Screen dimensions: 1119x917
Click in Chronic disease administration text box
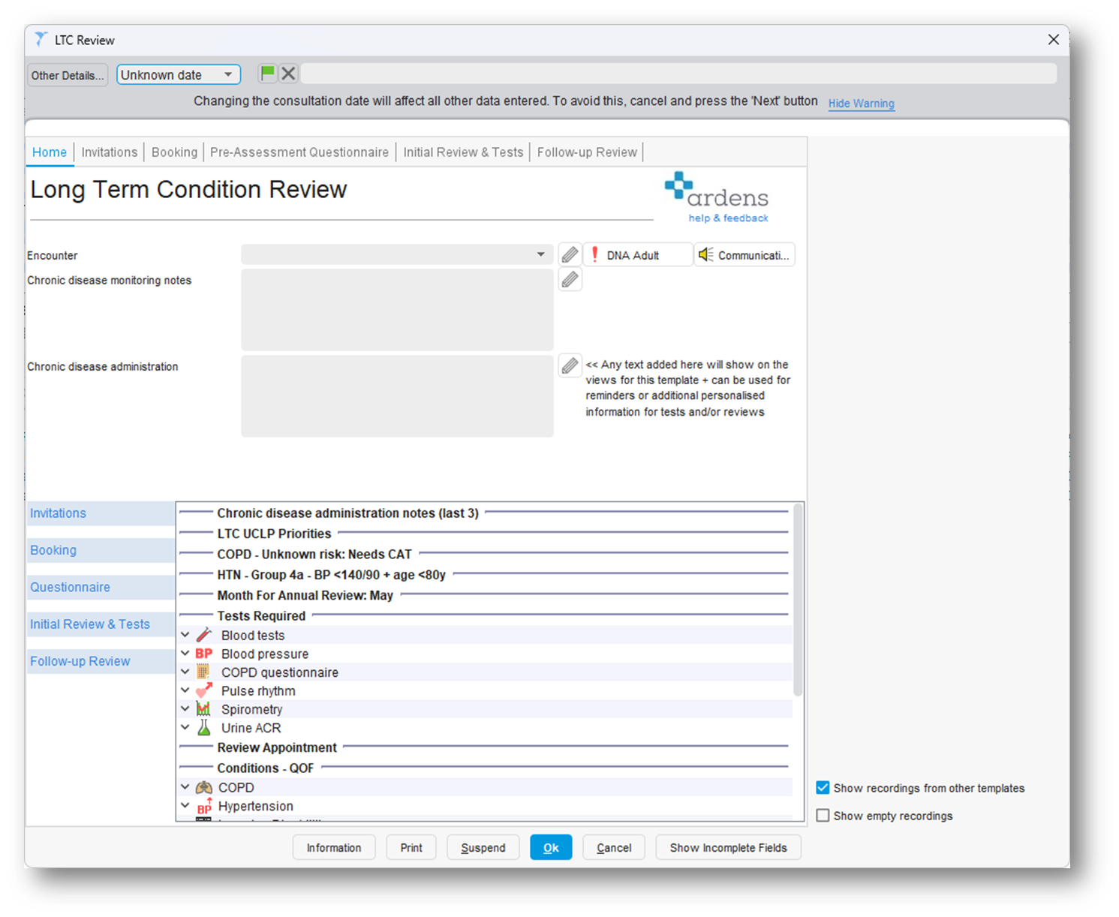point(397,396)
